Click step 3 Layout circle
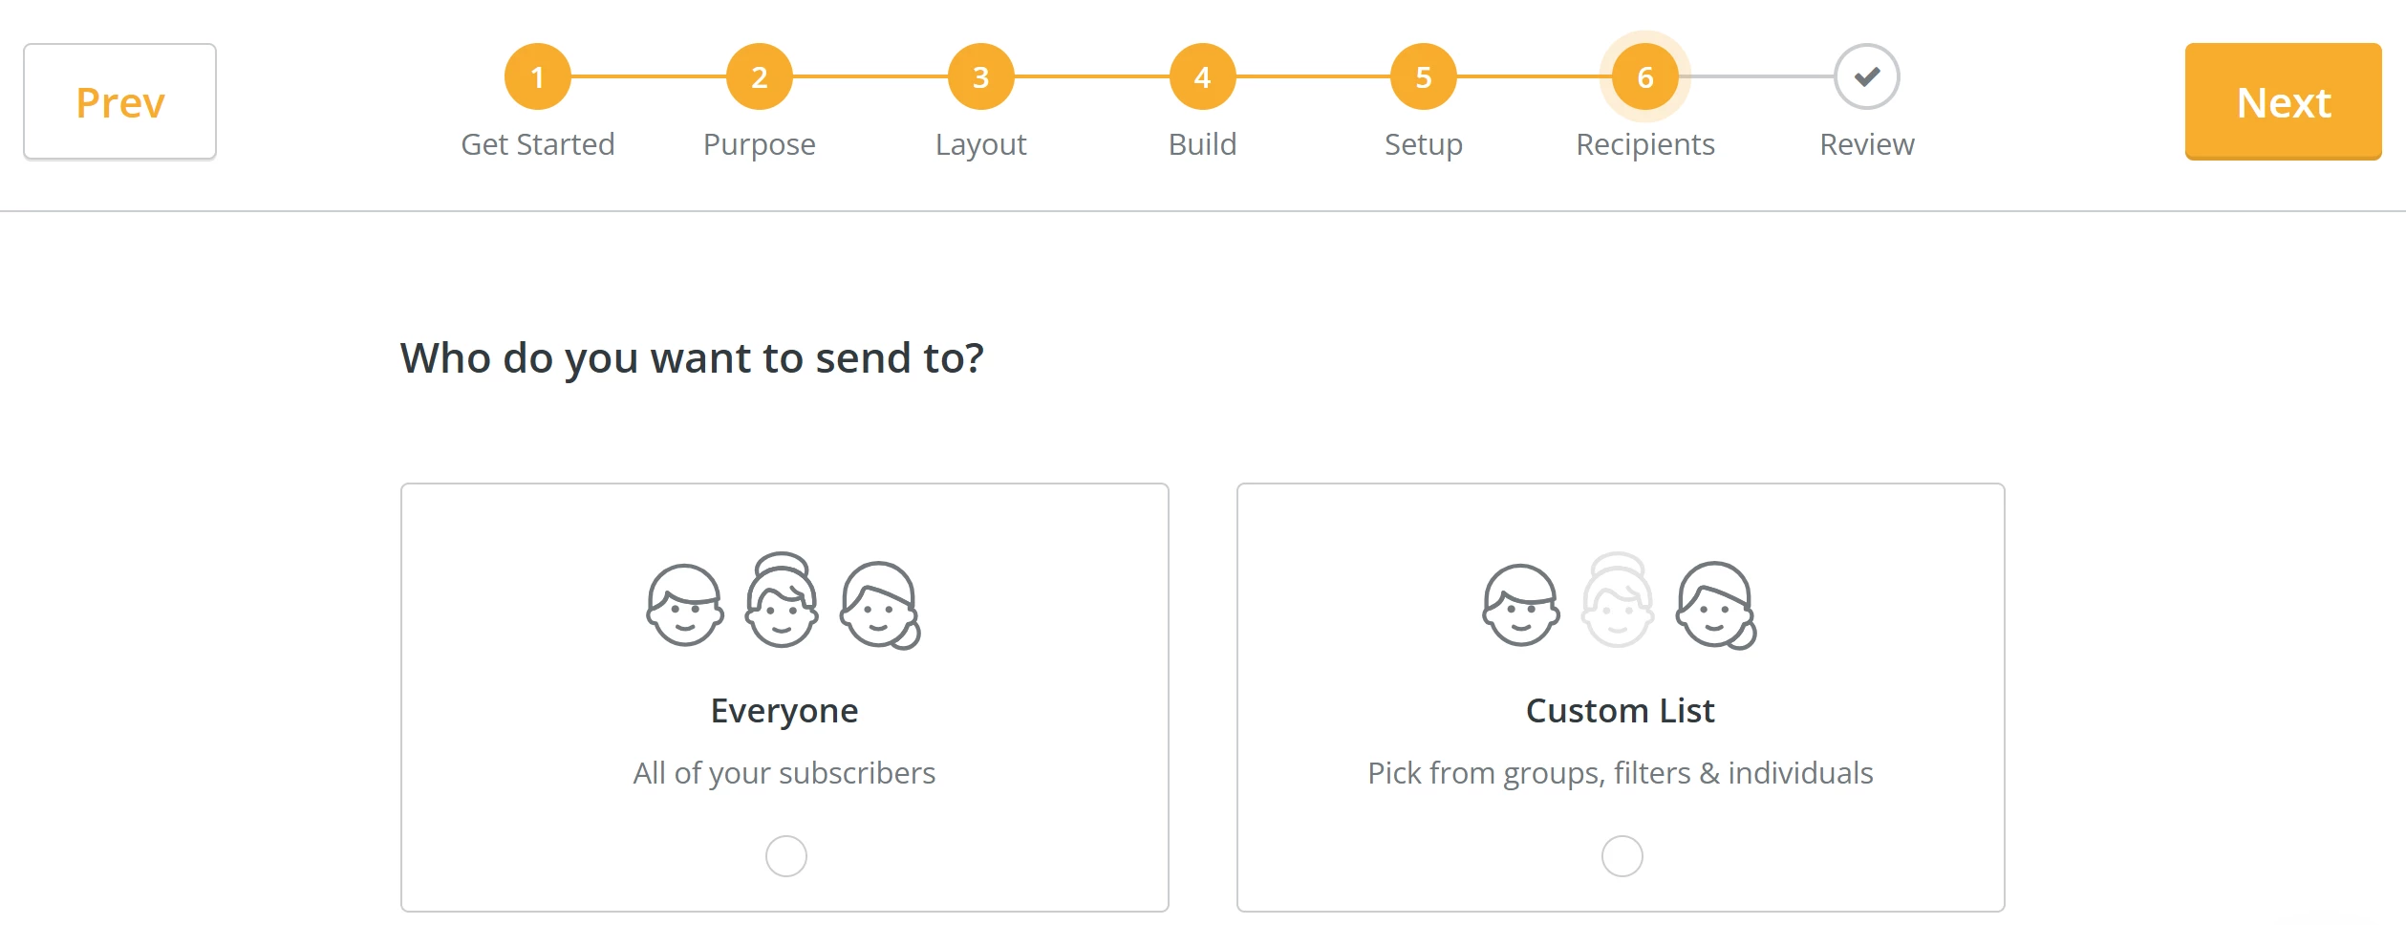This screenshot has height=925, width=2406. (980, 78)
